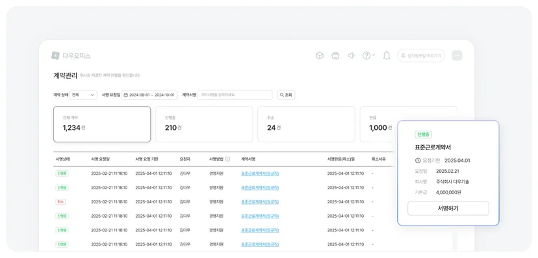Click the 계약관리 page heading
Screen dimensions: 538x258
click(x=65, y=75)
